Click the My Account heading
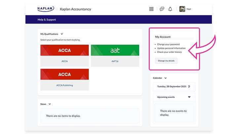Viewport: 238px width, 134px height. pos(163,37)
